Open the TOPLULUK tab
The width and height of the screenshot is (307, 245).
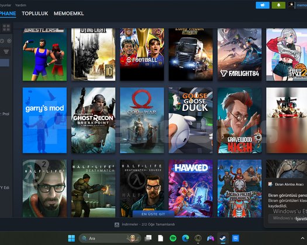pyautogui.click(x=35, y=13)
